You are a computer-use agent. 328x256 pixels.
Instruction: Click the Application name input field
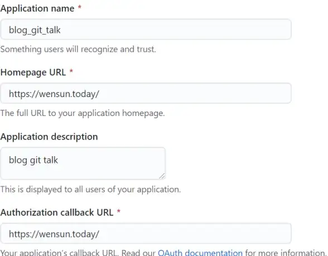point(146,29)
